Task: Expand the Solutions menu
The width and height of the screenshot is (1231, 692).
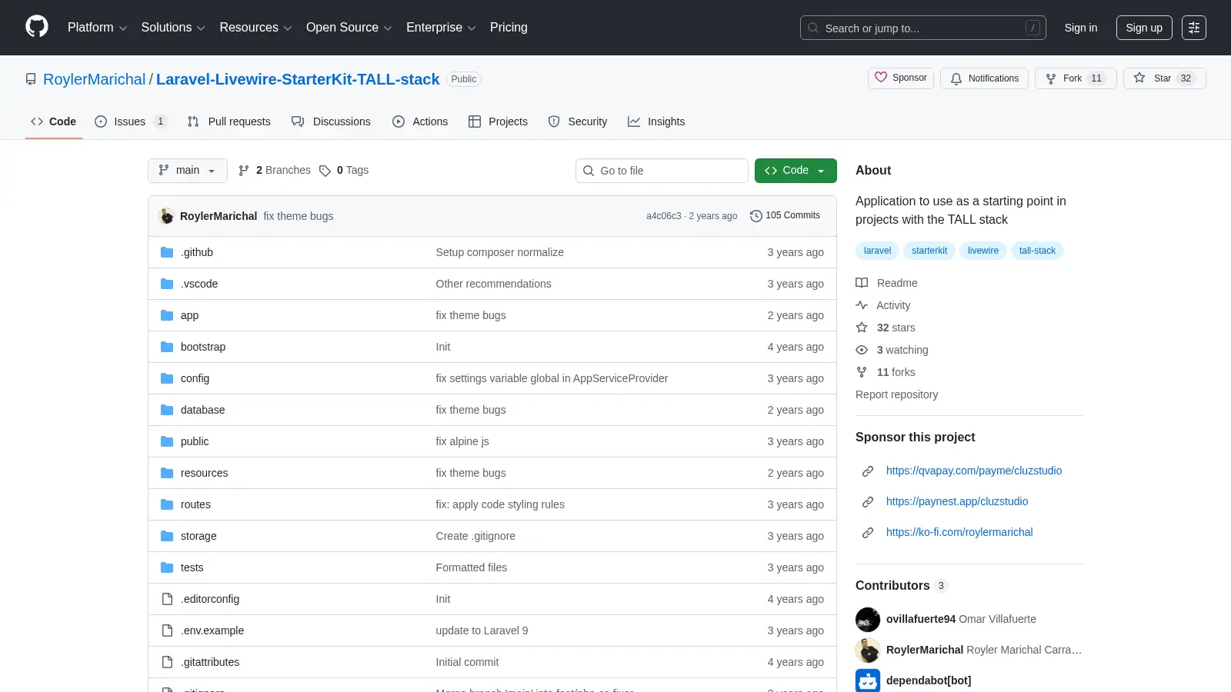Action: pos(173,28)
